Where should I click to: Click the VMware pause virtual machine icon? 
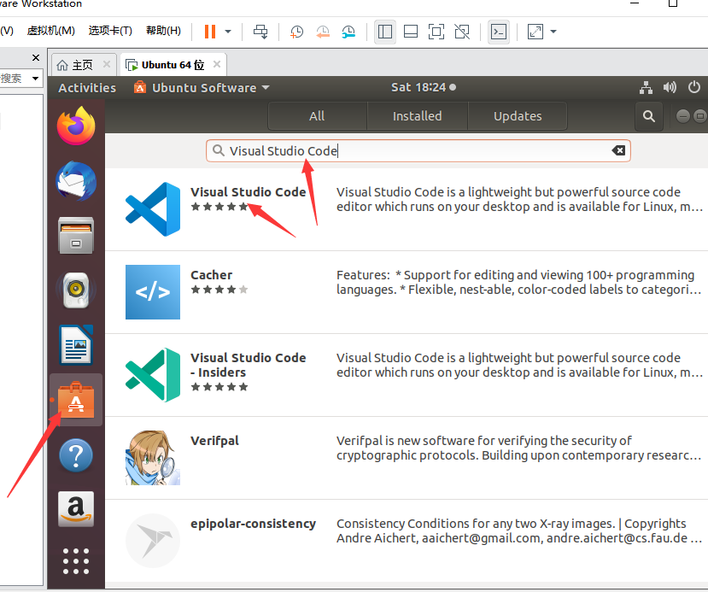(210, 32)
